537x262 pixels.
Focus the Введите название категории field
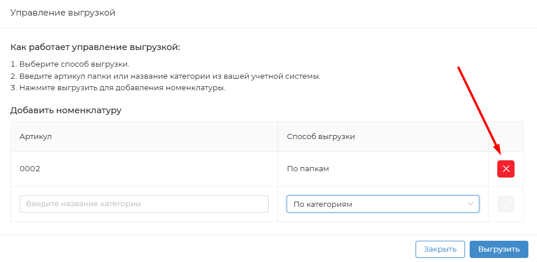pos(144,204)
